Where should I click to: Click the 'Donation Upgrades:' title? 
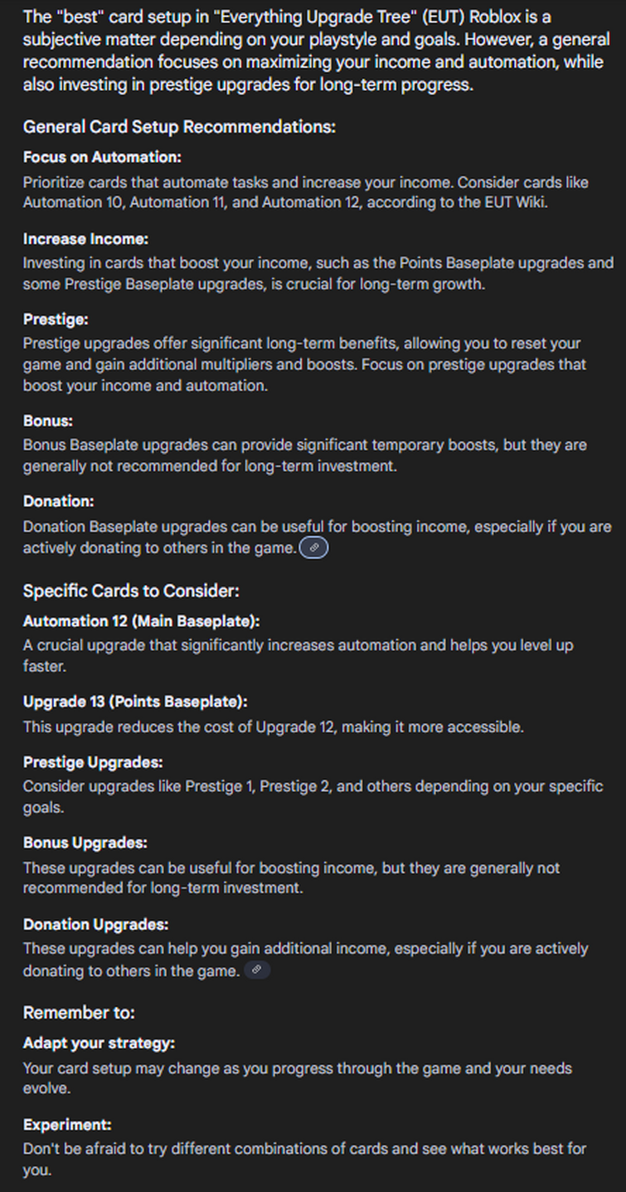(x=95, y=924)
